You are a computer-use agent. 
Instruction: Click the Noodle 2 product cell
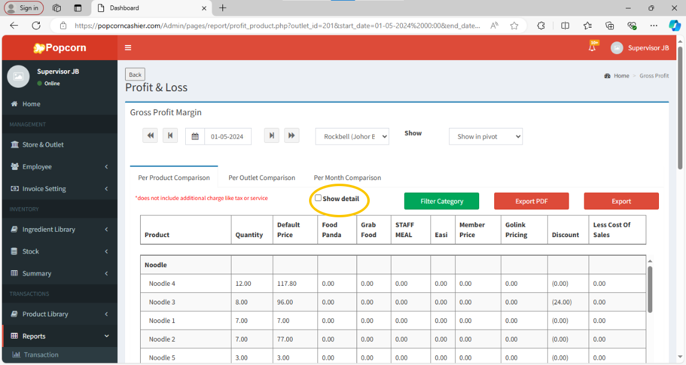point(186,339)
